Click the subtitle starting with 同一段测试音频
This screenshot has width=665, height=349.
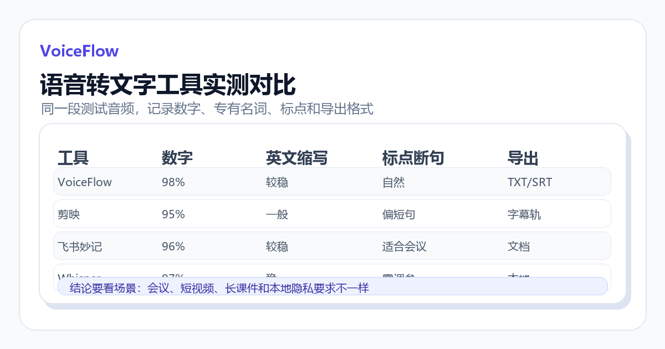point(207,109)
